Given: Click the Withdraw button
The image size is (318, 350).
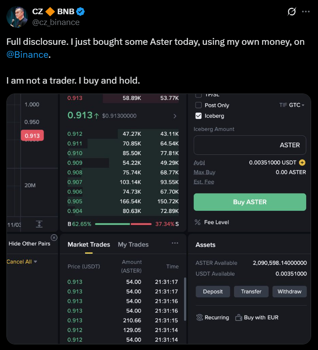Looking at the screenshot, I should coord(289,292).
